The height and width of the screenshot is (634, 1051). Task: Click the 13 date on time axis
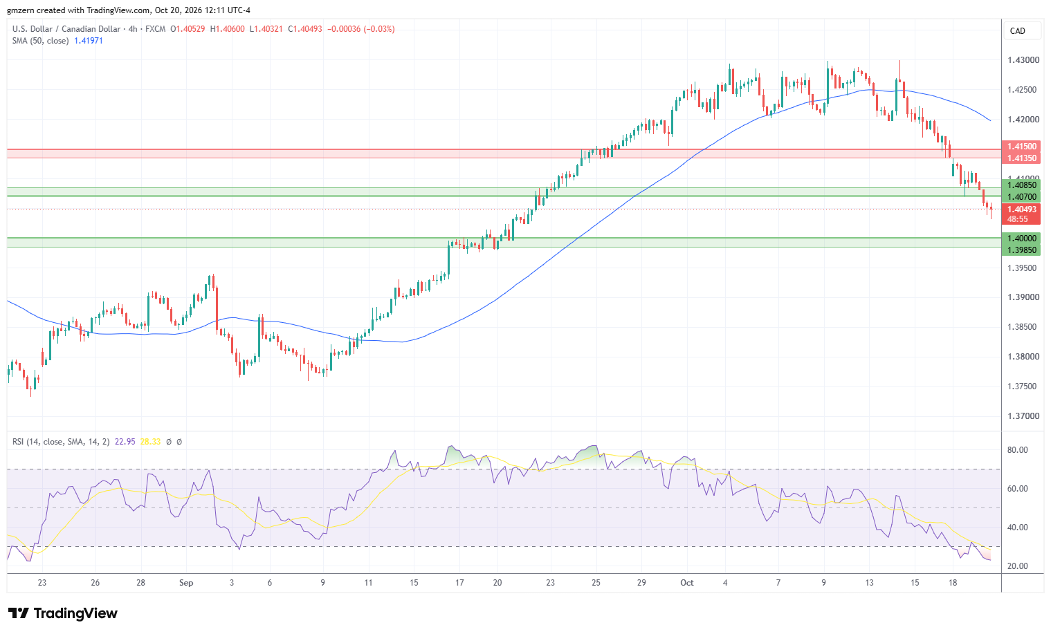coord(869,583)
